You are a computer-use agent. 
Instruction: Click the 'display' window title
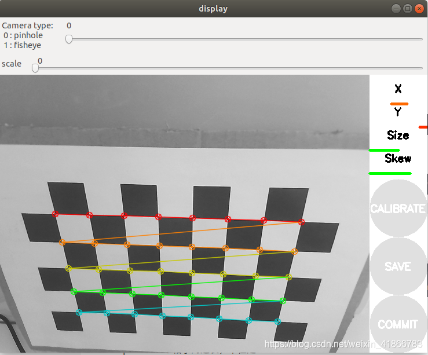click(213, 9)
